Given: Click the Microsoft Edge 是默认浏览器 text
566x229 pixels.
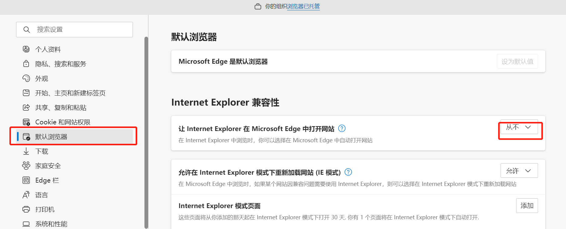Looking at the screenshot, I should [x=223, y=62].
